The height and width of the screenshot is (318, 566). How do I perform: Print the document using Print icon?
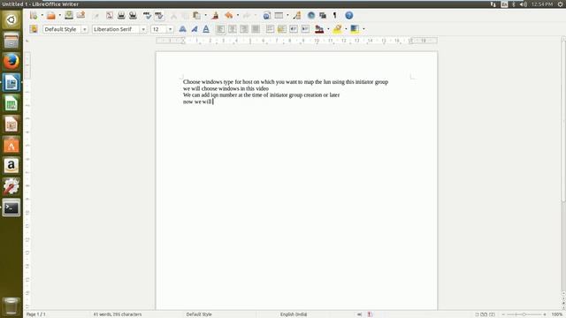click(x=121, y=16)
